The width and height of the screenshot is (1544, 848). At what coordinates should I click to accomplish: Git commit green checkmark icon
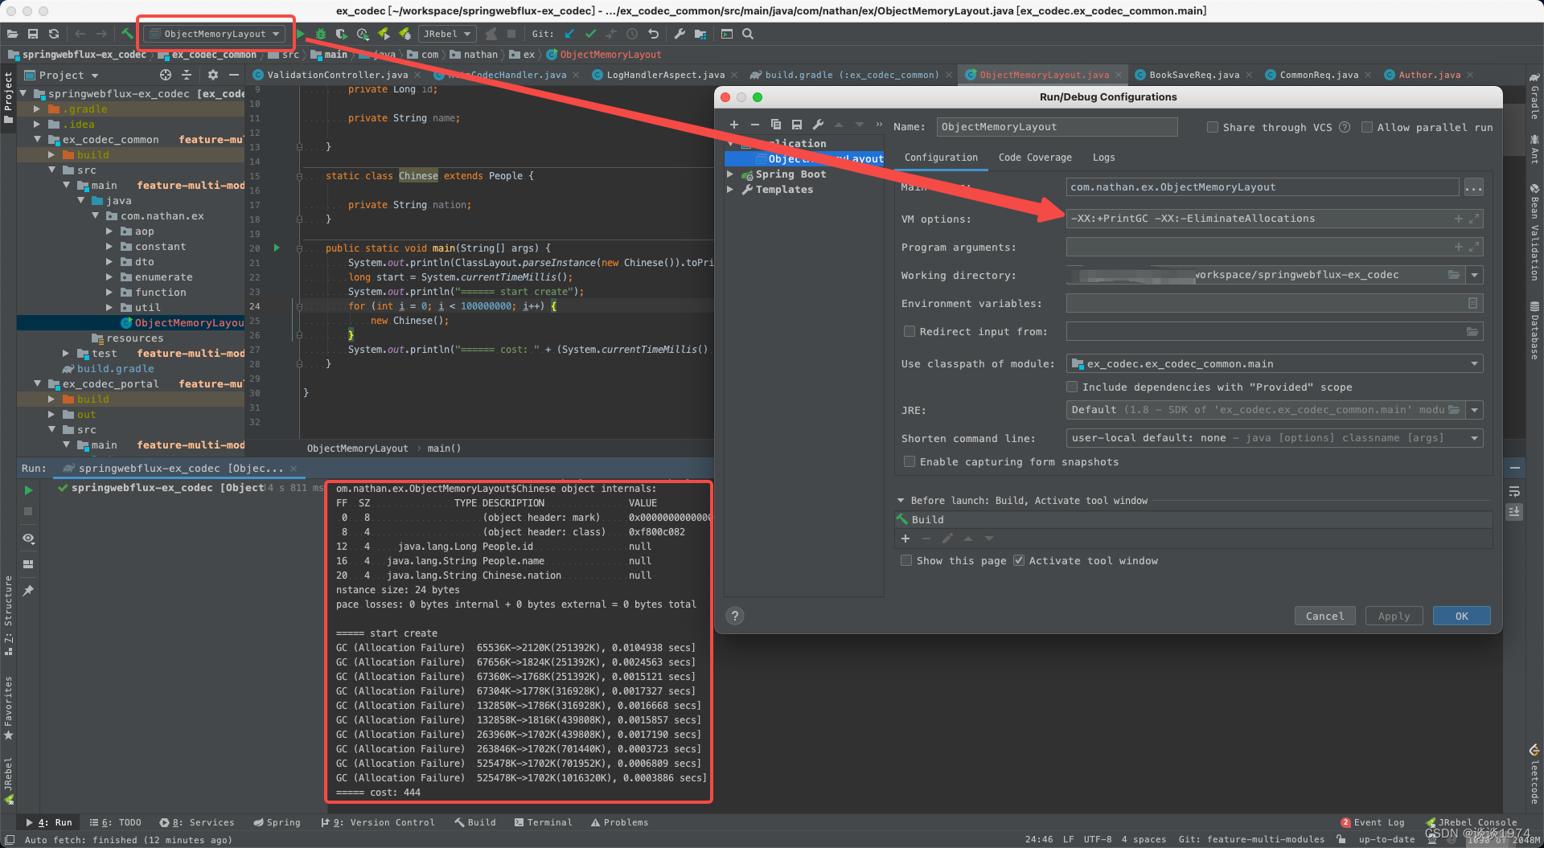pyautogui.click(x=590, y=34)
